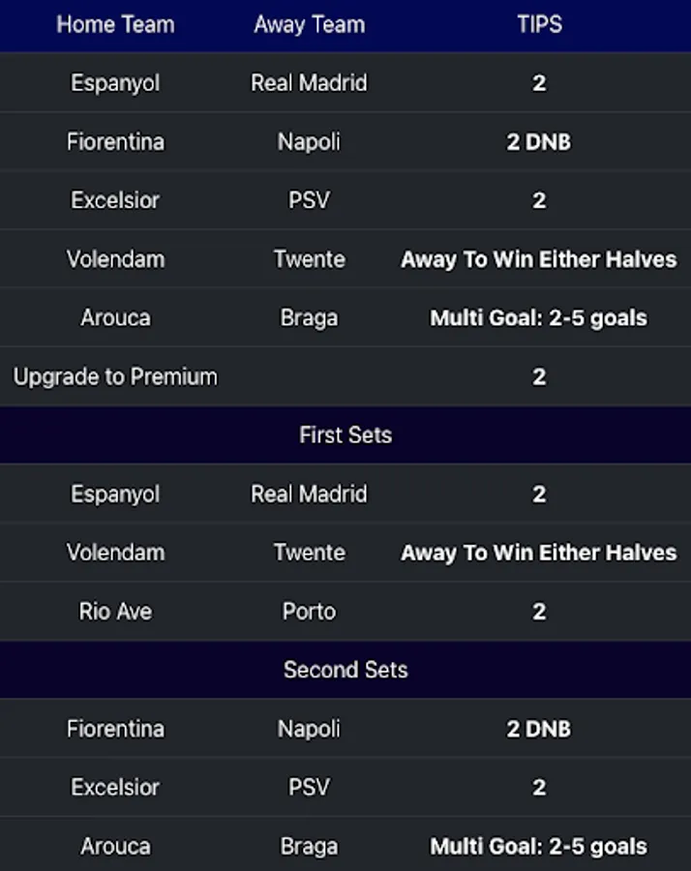This screenshot has width=691, height=871.
Task: Select Fiorentina under the Second Sets header
Action: [115, 729]
